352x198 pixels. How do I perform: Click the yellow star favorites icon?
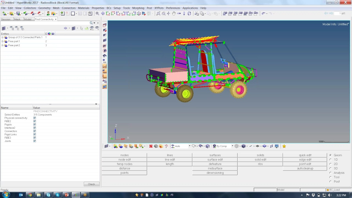[284, 146]
